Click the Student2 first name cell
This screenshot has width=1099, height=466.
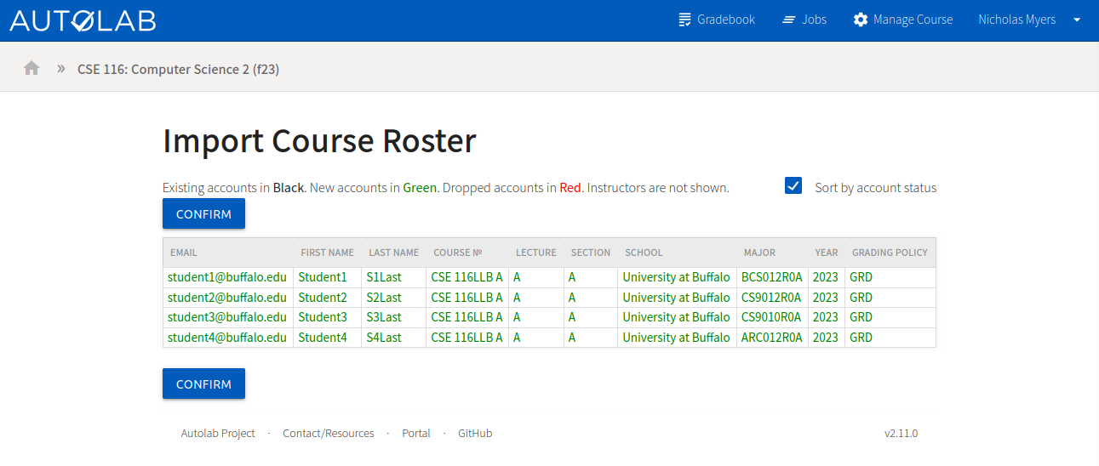tap(328, 298)
